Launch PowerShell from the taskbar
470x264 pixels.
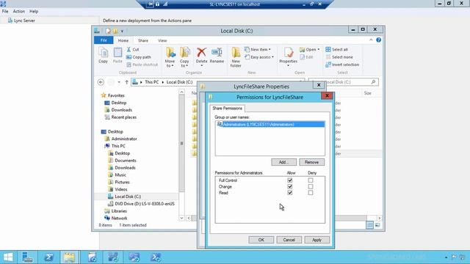click(49, 257)
